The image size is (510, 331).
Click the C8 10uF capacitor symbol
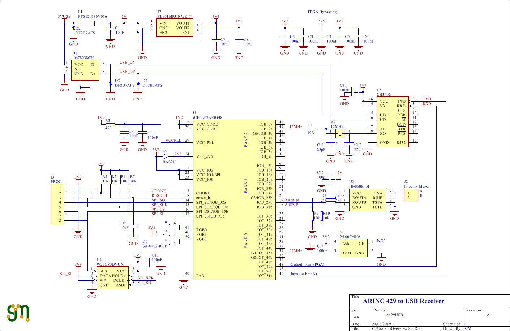(x=239, y=40)
